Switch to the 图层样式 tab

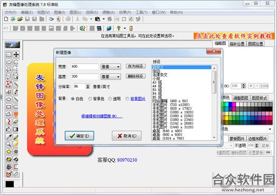coord(259,98)
